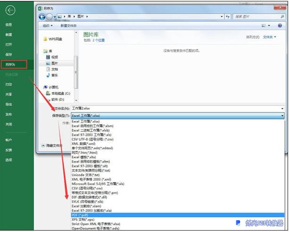Screen dimensions: 289x232
Task: Open 选项 in backstage sidebar
Action: click(8, 160)
